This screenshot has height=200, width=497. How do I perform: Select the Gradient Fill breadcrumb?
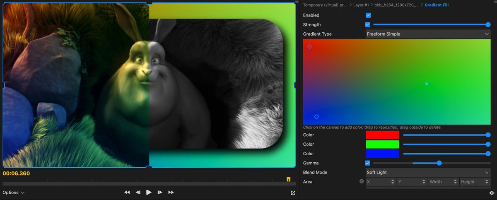click(437, 5)
